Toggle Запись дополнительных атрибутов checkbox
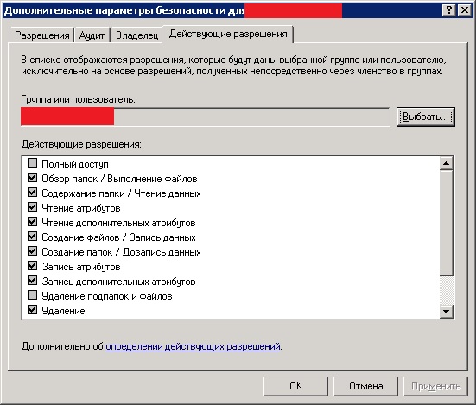The image size is (476, 405). coord(32,281)
